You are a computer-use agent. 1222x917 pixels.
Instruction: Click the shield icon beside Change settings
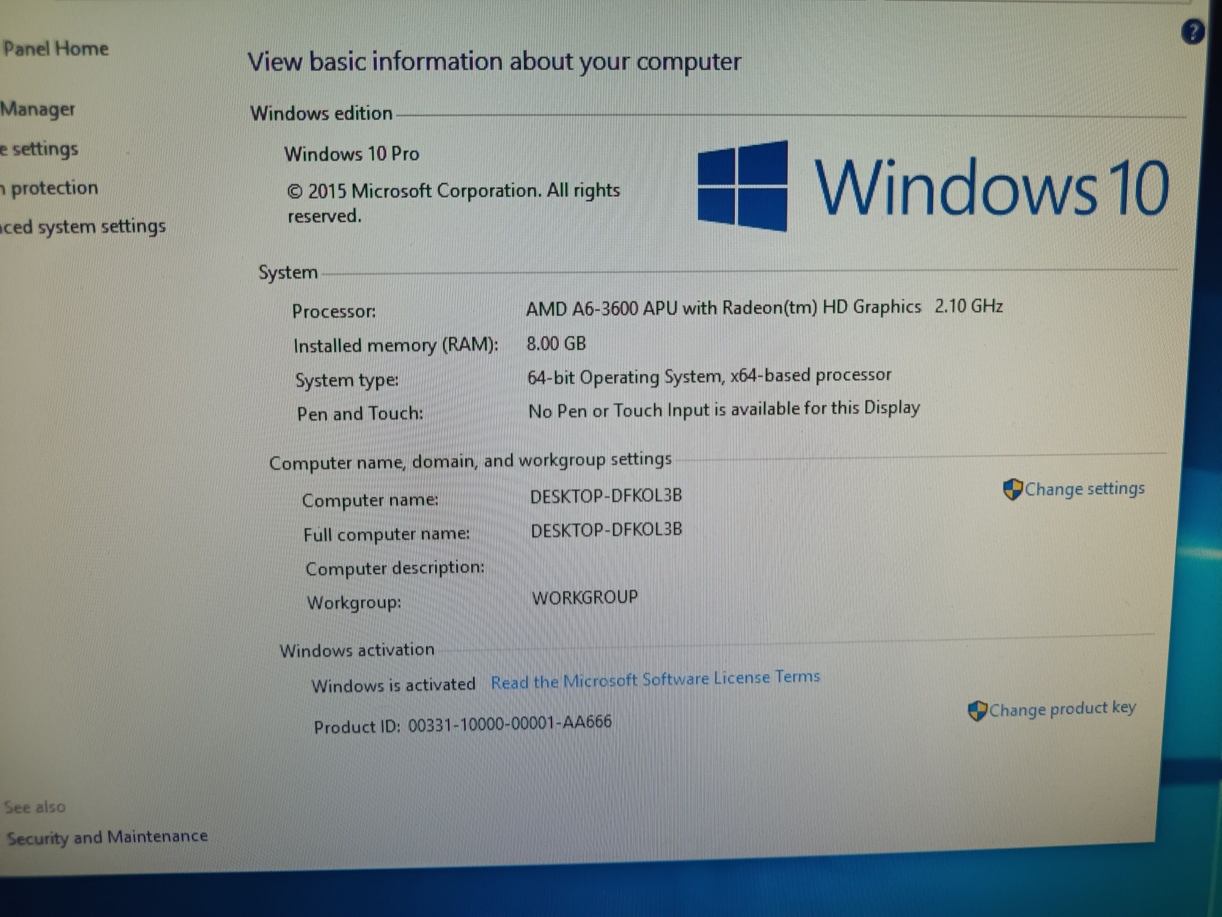pos(1013,490)
